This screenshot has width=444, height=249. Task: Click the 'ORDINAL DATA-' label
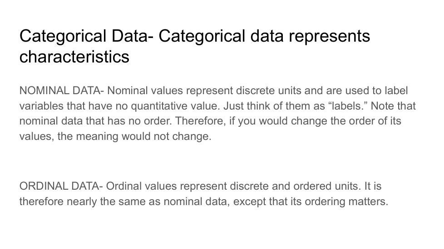(62, 186)
